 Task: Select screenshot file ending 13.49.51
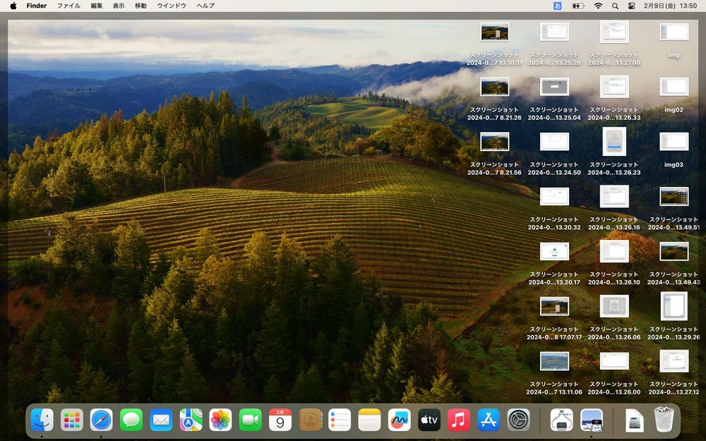click(674, 197)
